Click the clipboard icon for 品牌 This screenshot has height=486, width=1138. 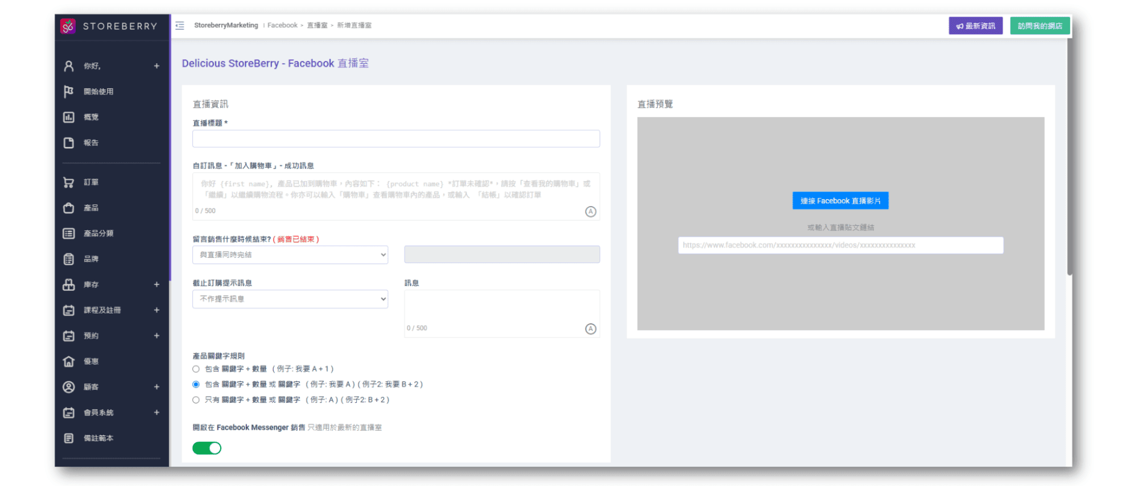coord(69,259)
